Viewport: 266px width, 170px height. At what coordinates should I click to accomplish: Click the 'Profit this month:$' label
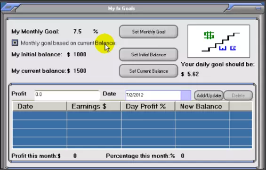point(36,156)
